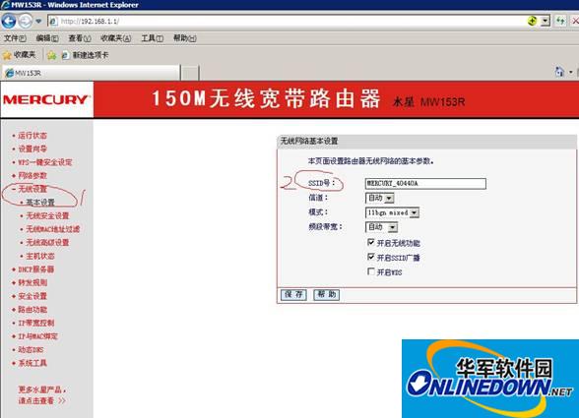The height and width of the screenshot is (418, 579).
Task: Open the 信道 dropdown
Action: [380, 198]
